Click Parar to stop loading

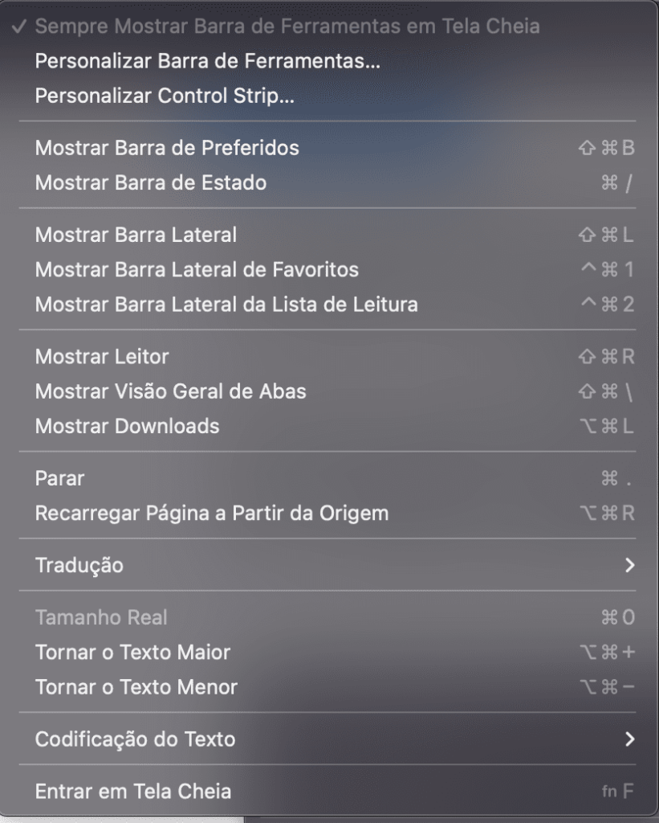59,478
